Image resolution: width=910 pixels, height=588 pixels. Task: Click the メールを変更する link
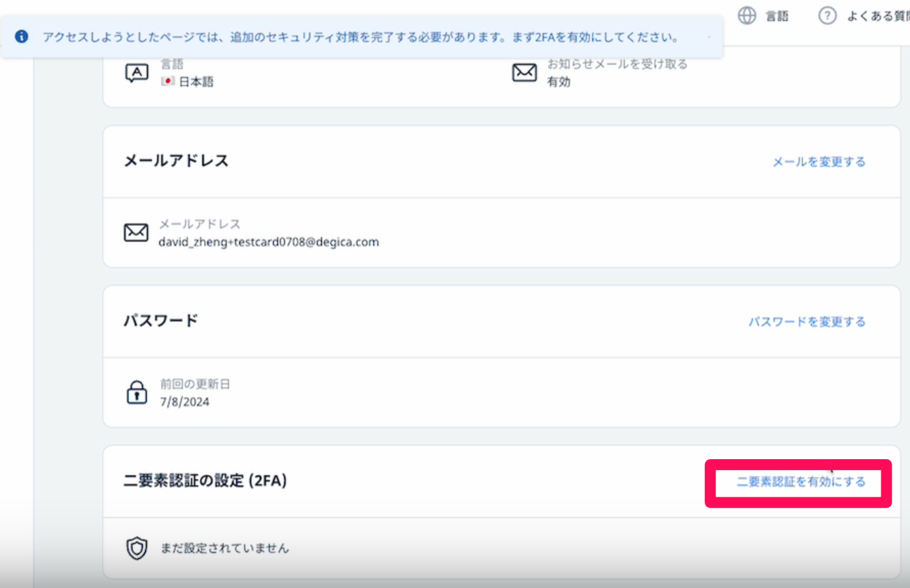819,162
